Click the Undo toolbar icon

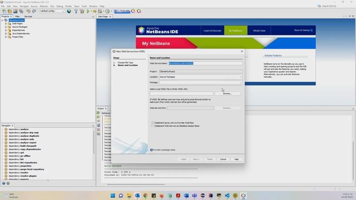pos(28,11)
